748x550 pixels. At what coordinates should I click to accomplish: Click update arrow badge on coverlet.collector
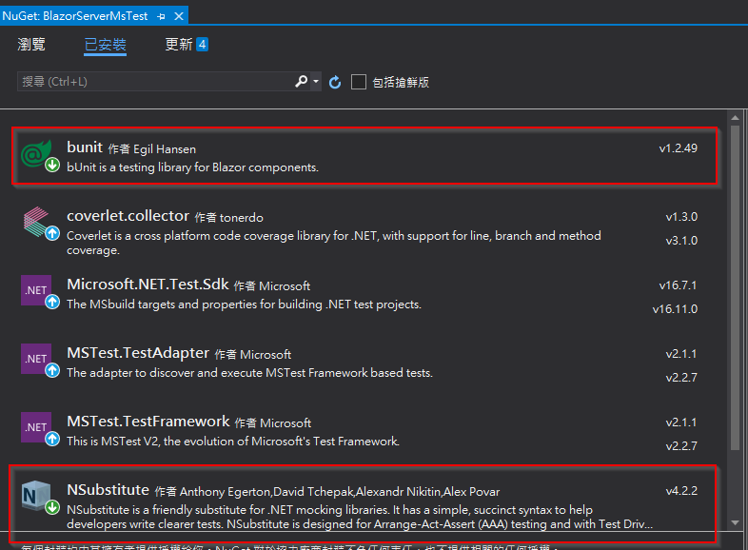point(52,233)
